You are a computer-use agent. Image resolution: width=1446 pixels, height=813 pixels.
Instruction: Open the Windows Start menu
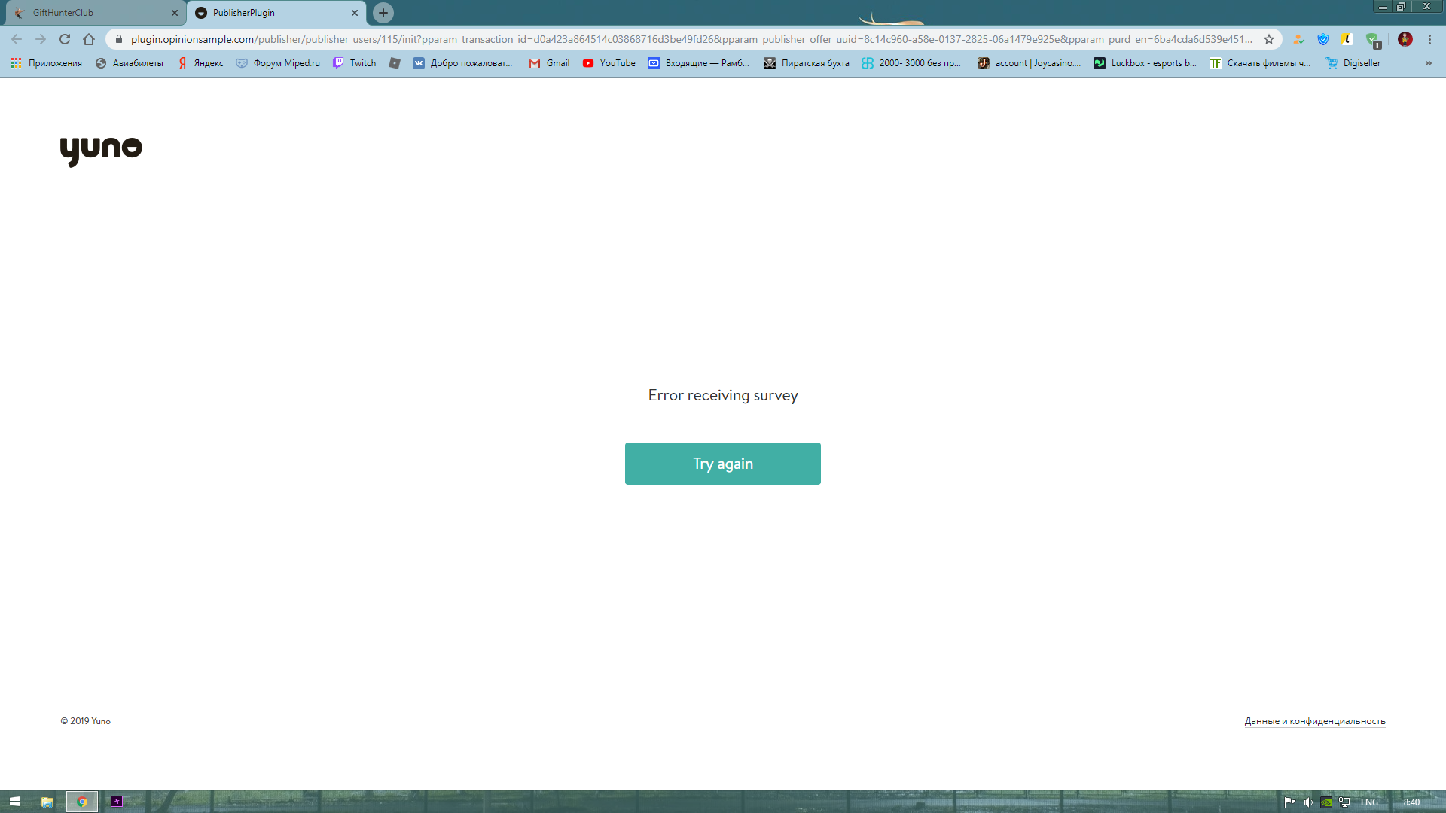(x=14, y=802)
